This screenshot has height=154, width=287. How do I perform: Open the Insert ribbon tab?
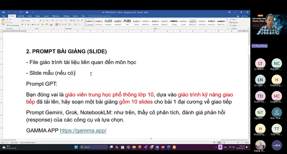click(29, 16)
